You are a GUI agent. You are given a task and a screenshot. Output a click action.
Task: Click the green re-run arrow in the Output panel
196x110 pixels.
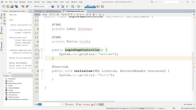pyautogui.click(x=5, y=15)
